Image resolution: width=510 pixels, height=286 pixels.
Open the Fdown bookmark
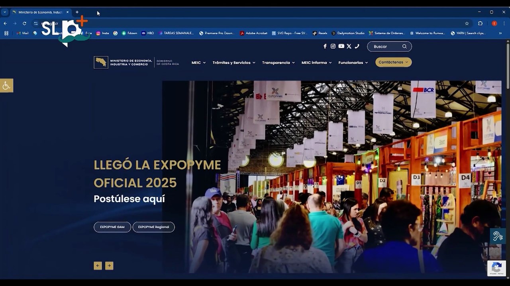click(x=129, y=33)
